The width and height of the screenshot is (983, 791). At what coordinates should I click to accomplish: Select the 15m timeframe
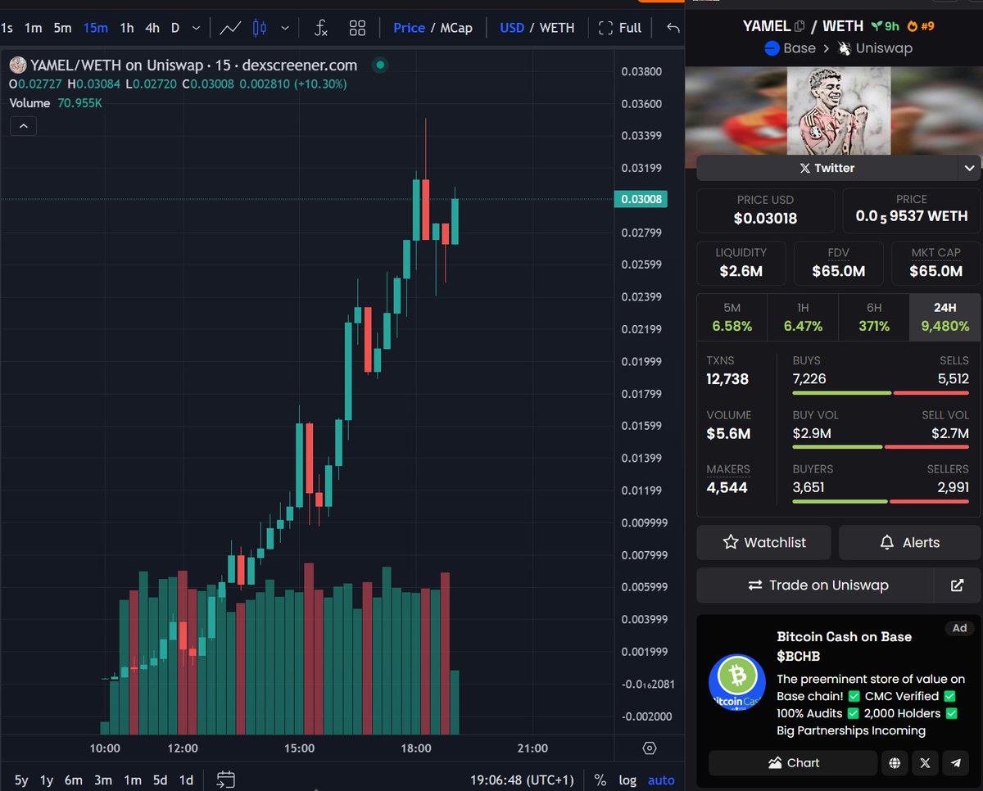click(95, 28)
